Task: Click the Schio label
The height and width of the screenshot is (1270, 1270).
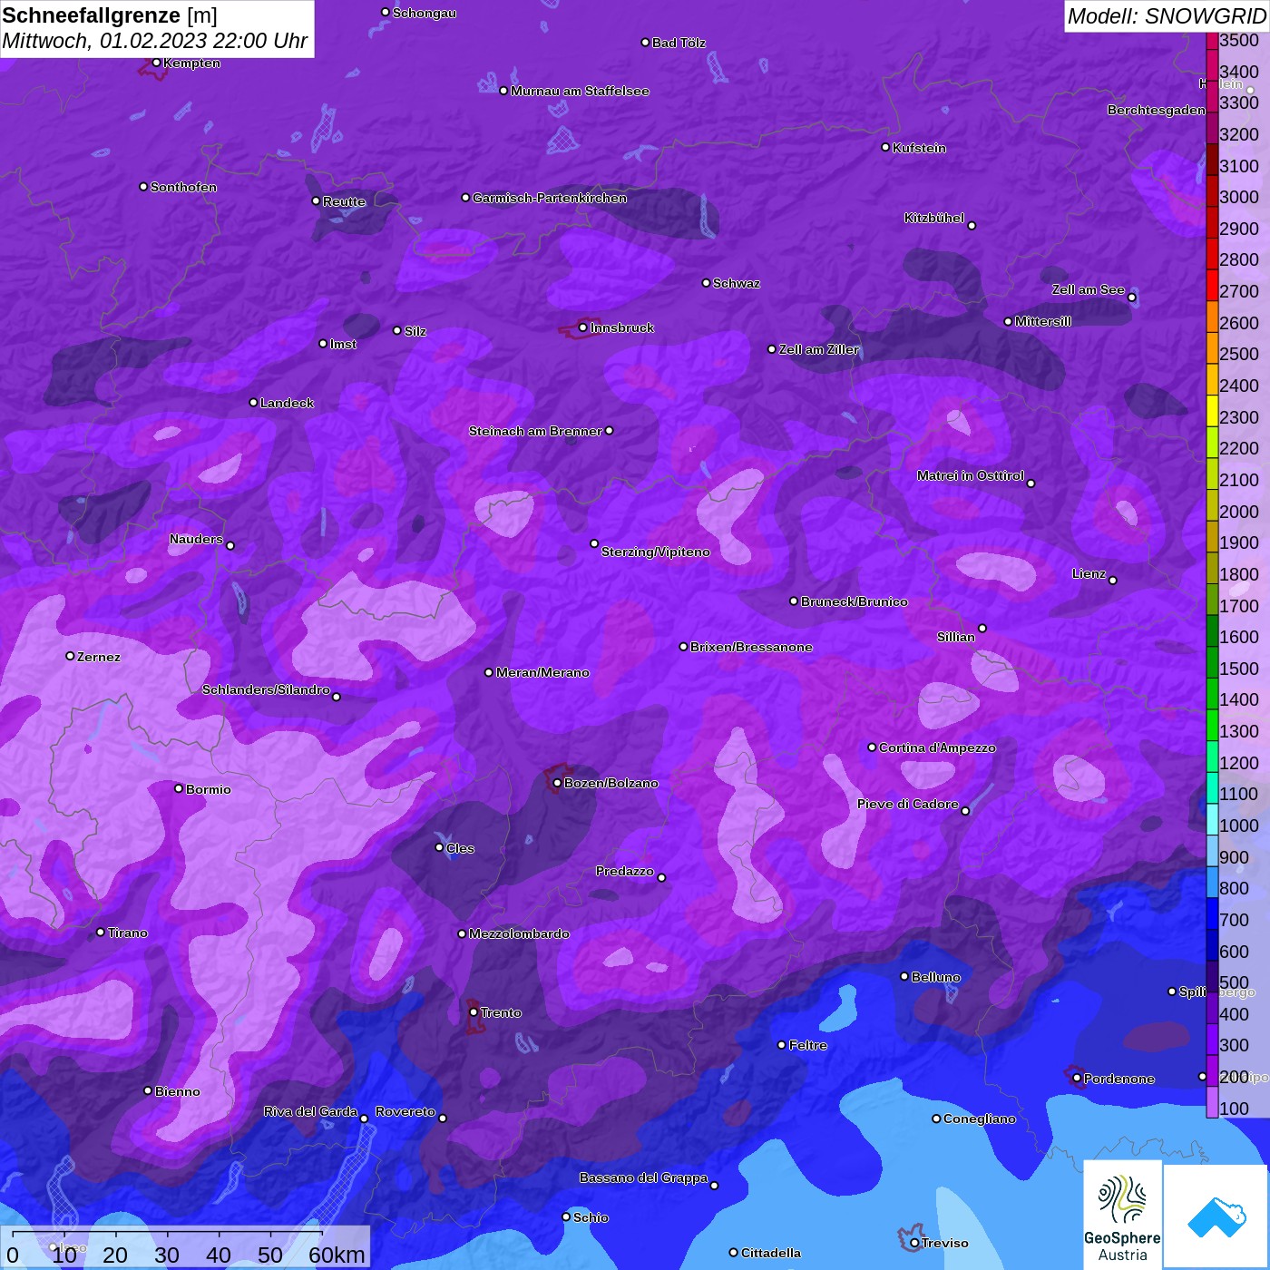Action: tap(591, 1217)
